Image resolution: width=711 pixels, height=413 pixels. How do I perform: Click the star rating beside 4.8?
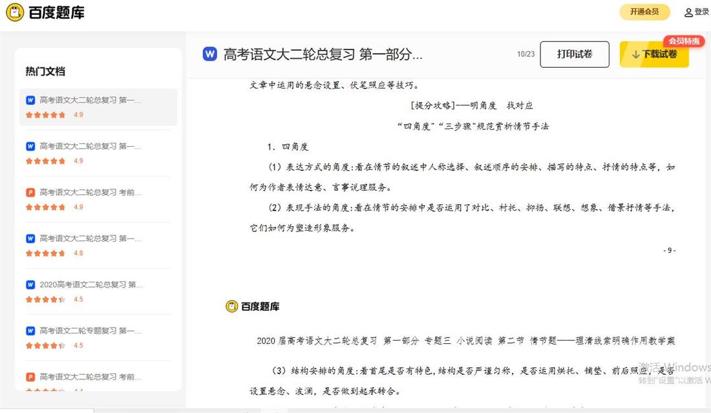45,253
